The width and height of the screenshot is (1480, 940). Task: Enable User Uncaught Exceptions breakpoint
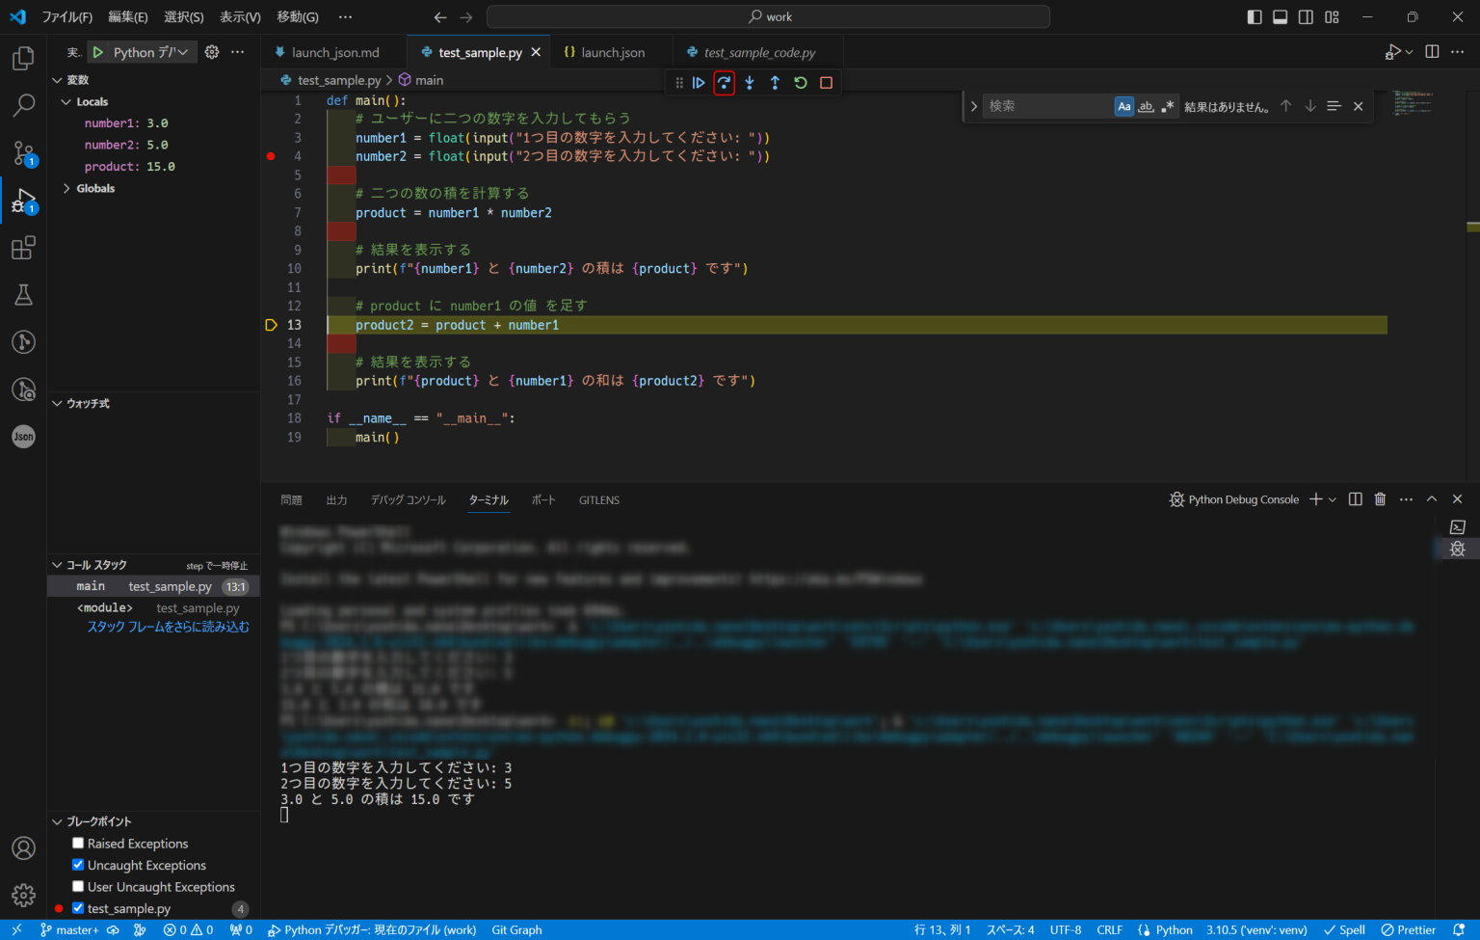(x=77, y=886)
